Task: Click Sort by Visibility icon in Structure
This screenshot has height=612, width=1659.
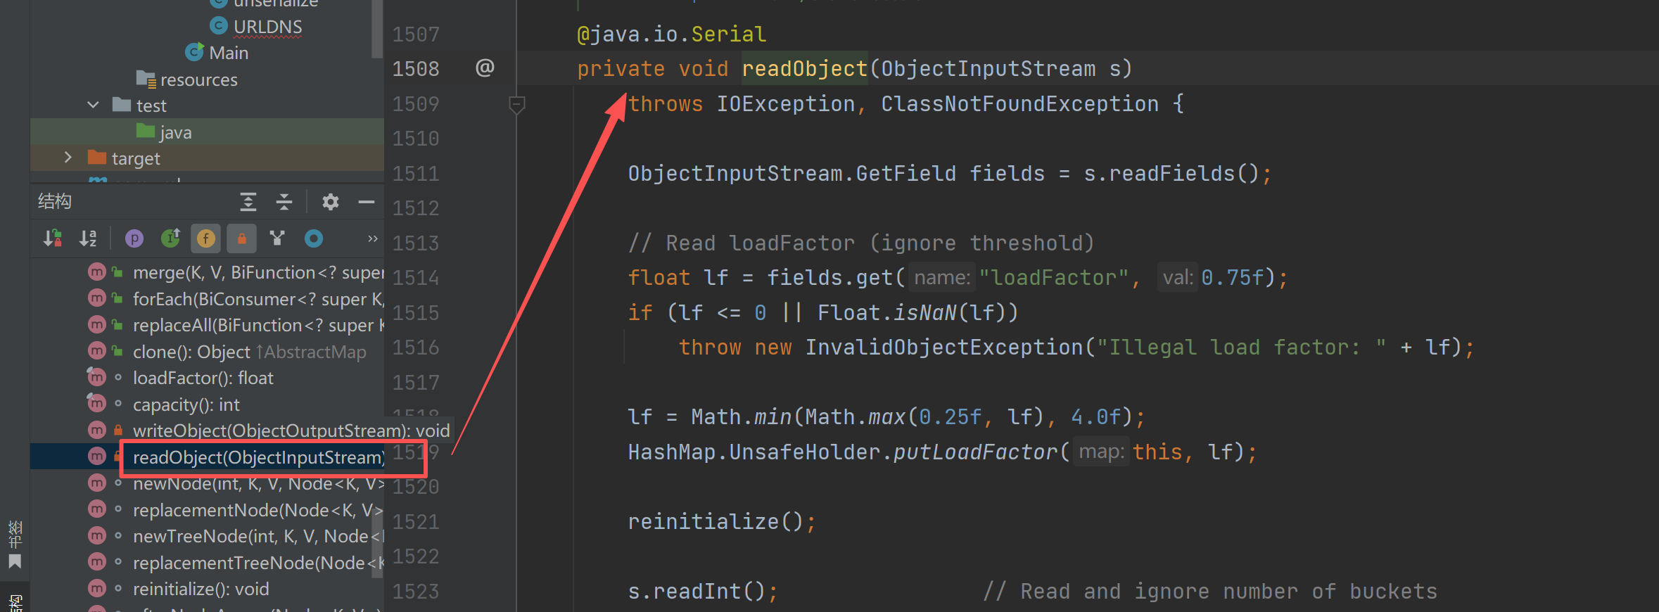Action: [53, 238]
